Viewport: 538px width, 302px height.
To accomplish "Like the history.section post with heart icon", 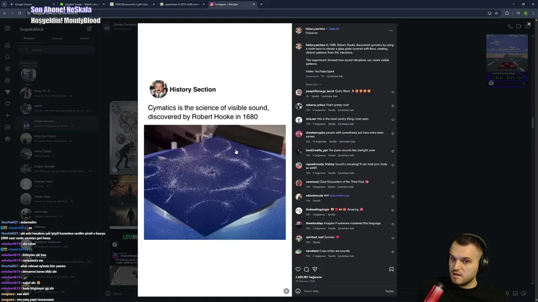I will point(298,269).
